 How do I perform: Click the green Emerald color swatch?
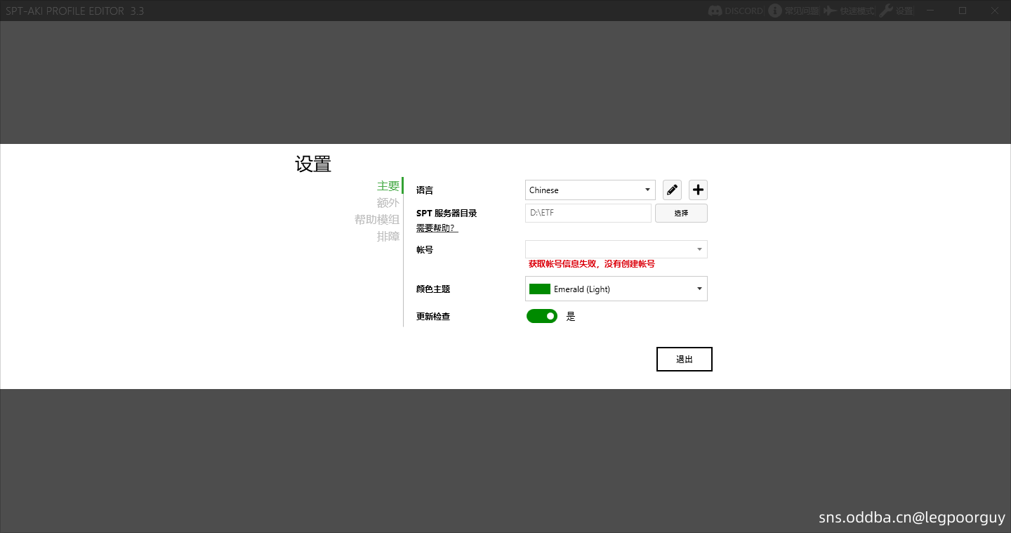click(x=539, y=289)
